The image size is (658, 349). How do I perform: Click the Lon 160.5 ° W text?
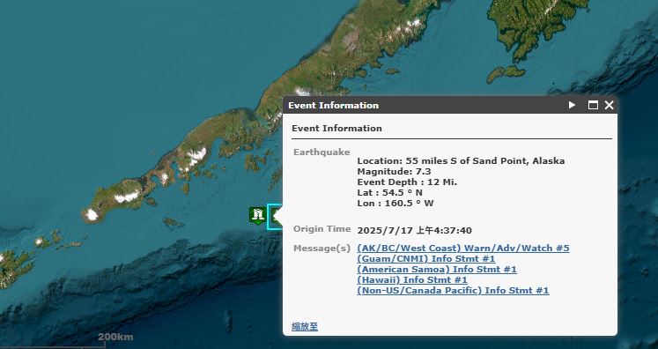click(396, 204)
